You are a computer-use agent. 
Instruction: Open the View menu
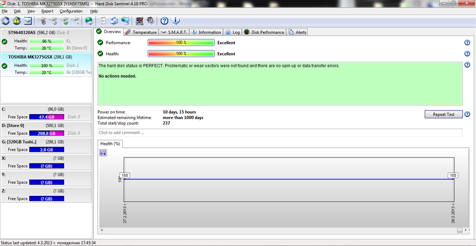pyautogui.click(x=31, y=11)
